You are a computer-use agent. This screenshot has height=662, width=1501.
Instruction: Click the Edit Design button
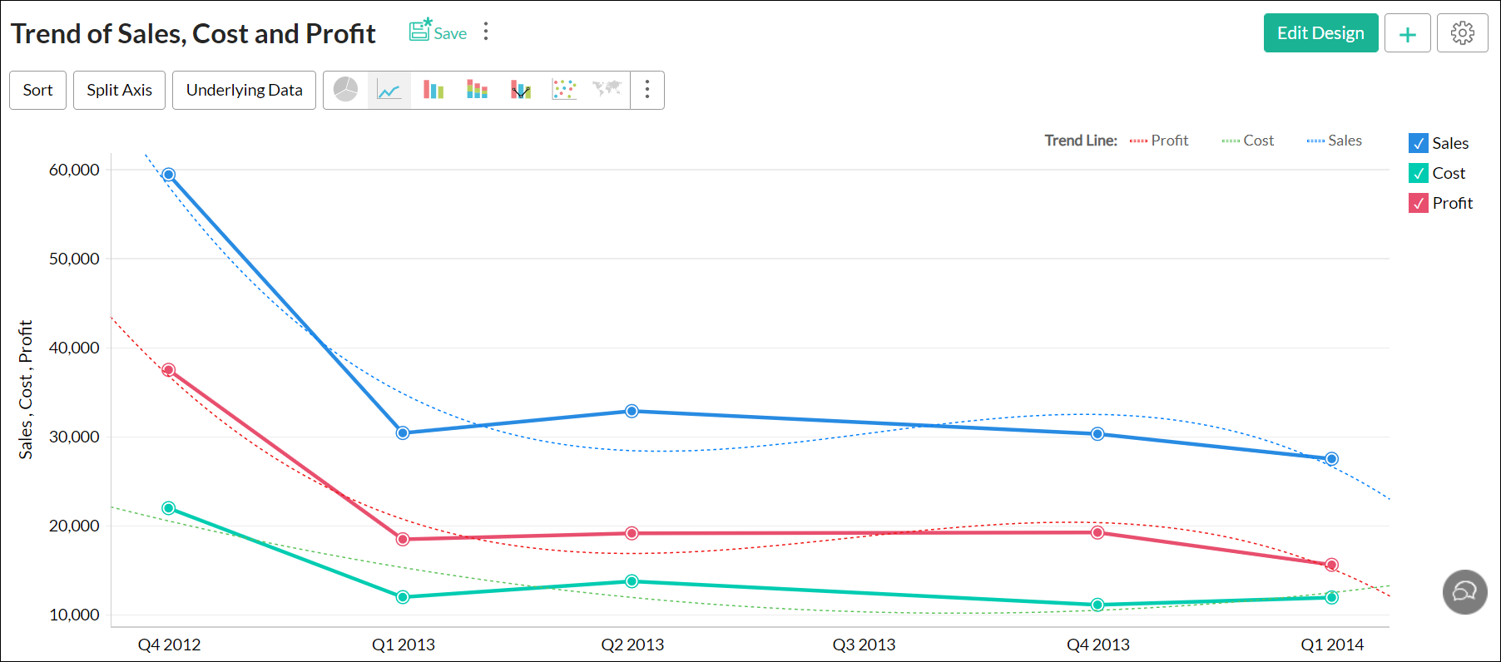(x=1320, y=33)
